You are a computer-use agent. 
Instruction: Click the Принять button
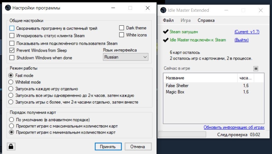(108, 147)
